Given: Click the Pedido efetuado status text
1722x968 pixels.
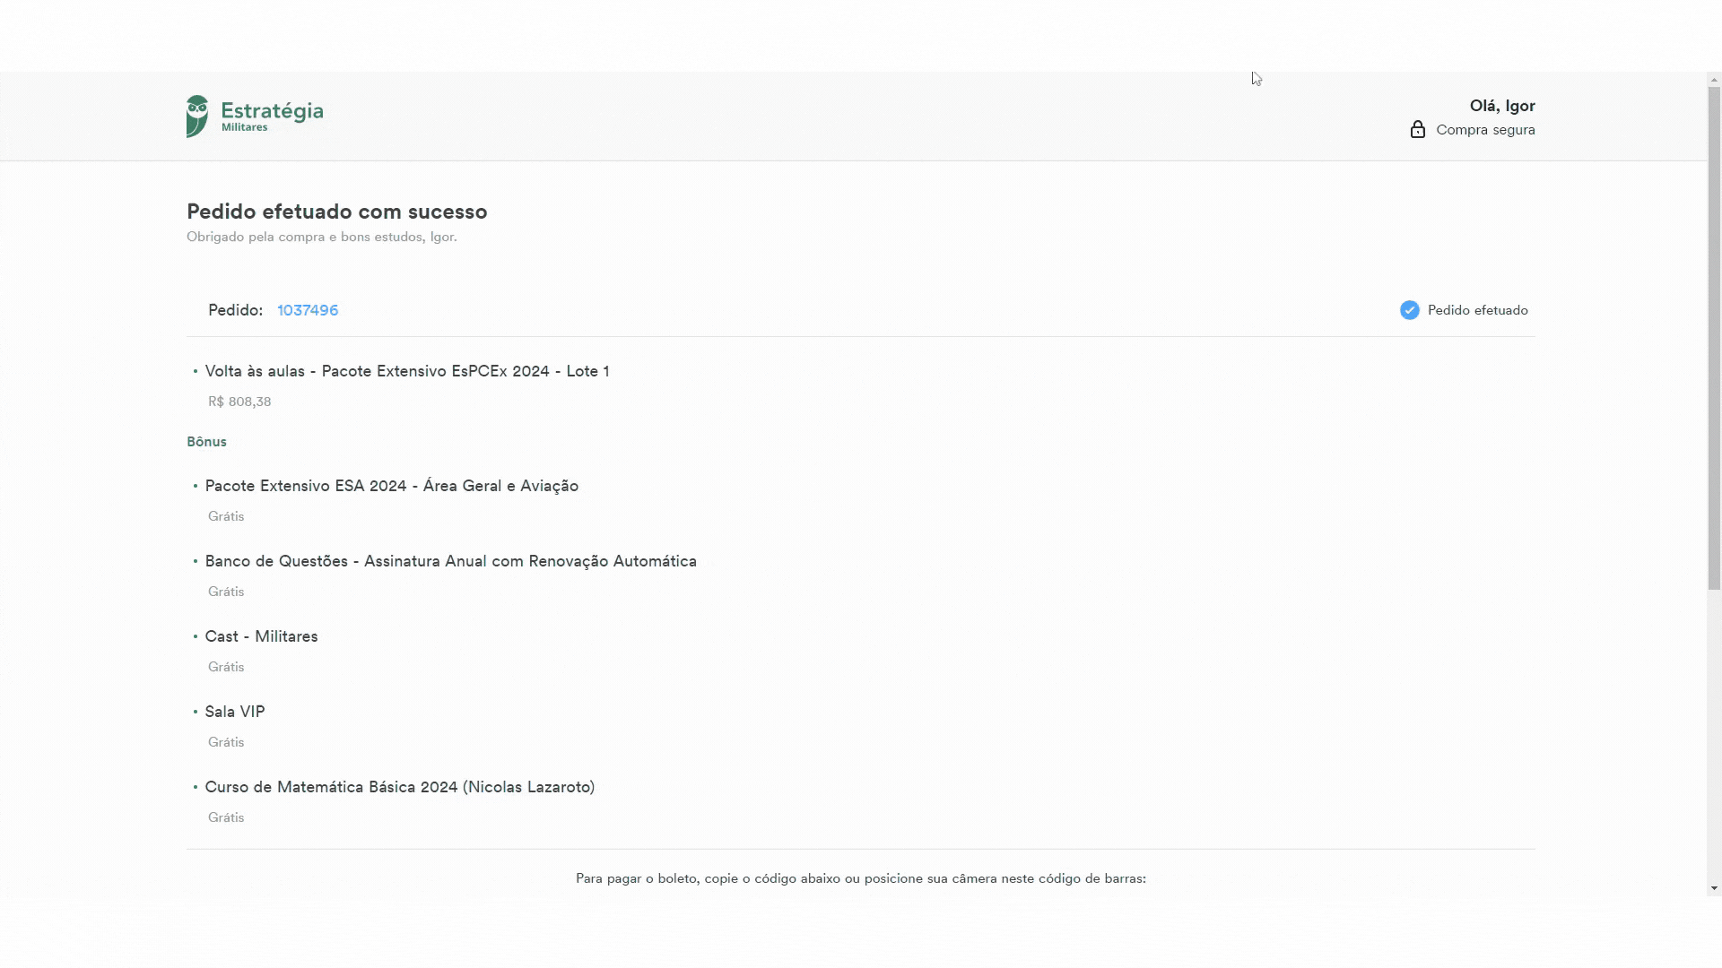Looking at the screenshot, I should click(x=1477, y=310).
